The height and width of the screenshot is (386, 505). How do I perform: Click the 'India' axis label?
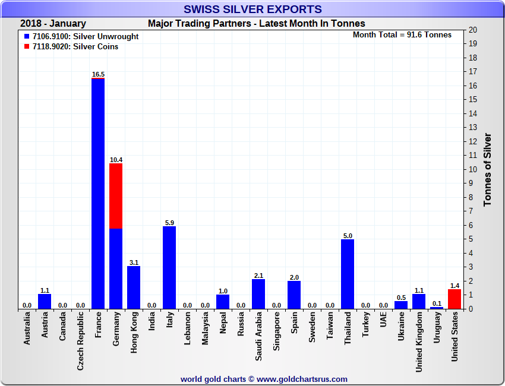click(151, 321)
